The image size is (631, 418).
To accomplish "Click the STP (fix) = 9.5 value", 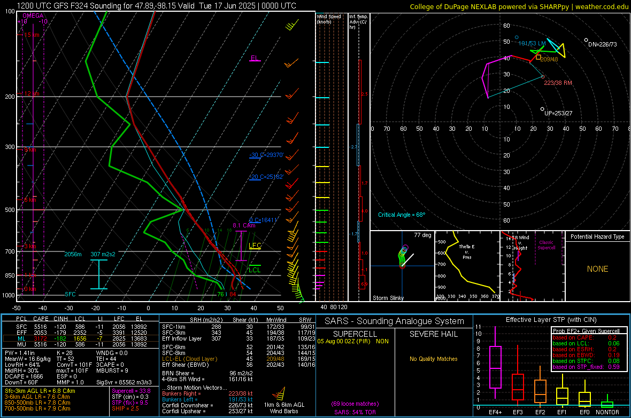I will point(130,403).
